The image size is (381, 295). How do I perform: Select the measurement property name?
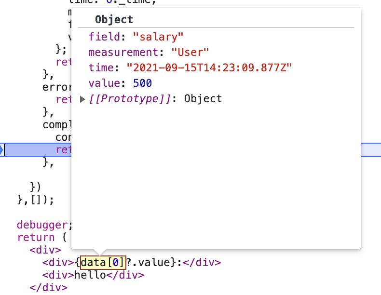[123, 52]
